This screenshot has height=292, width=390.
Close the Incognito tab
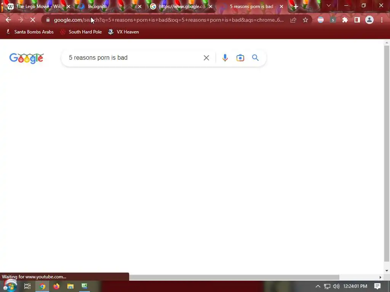pyautogui.click(x=139, y=6)
